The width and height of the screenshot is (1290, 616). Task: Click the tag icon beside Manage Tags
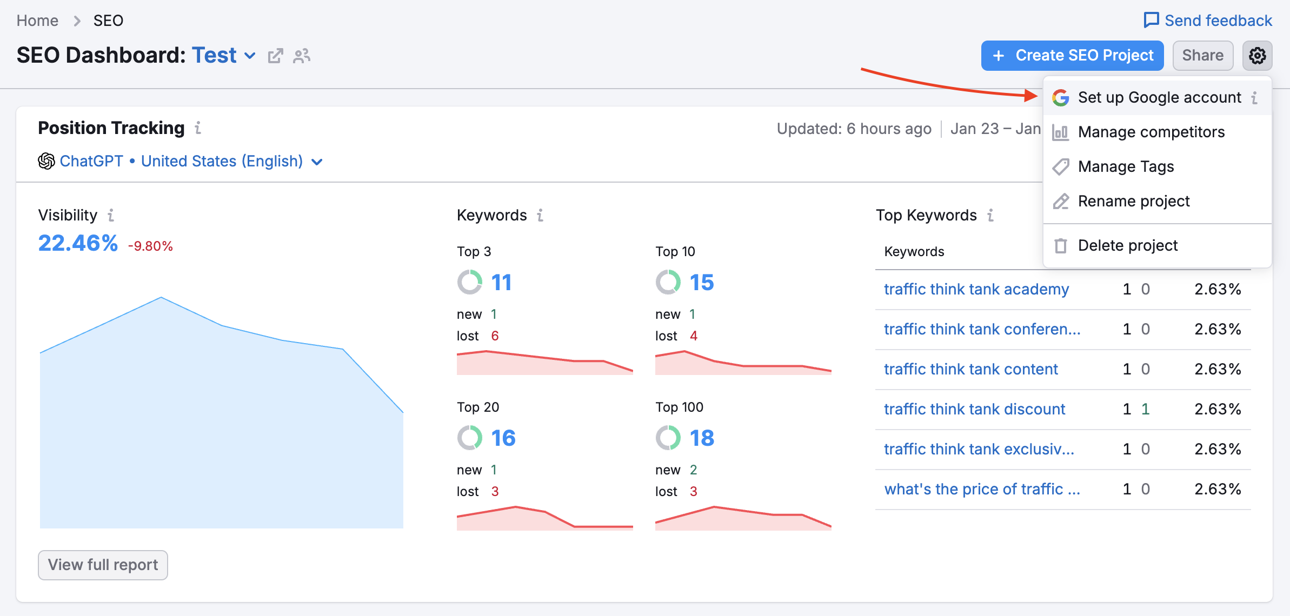(1060, 167)
